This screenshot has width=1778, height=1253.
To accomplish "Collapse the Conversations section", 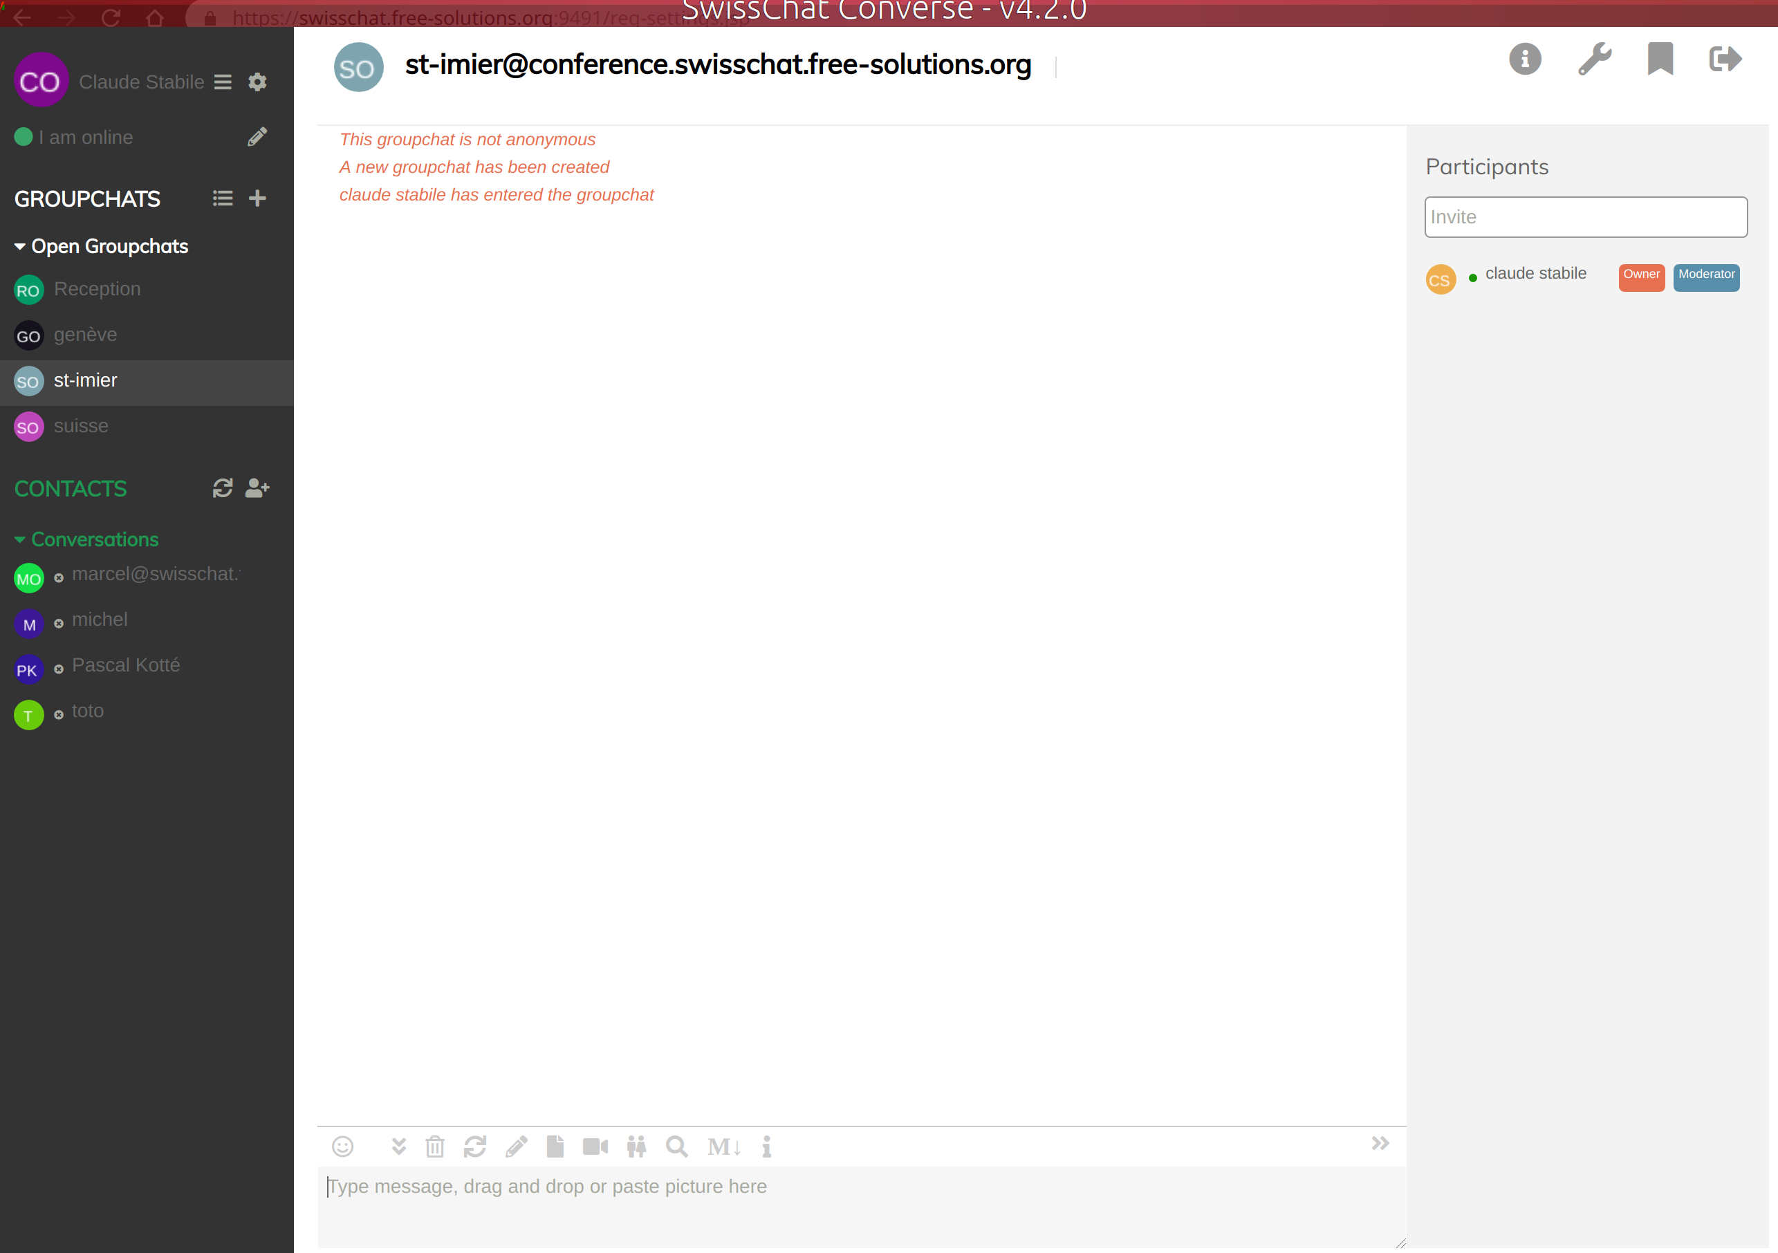I will pos(86,539).
